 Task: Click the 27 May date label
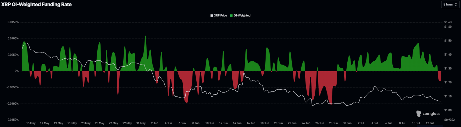(113, 123)
